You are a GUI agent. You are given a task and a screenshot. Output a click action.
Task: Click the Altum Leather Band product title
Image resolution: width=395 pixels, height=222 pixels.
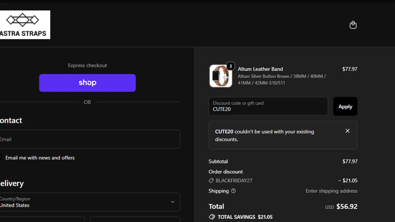(x=260, y=69)
